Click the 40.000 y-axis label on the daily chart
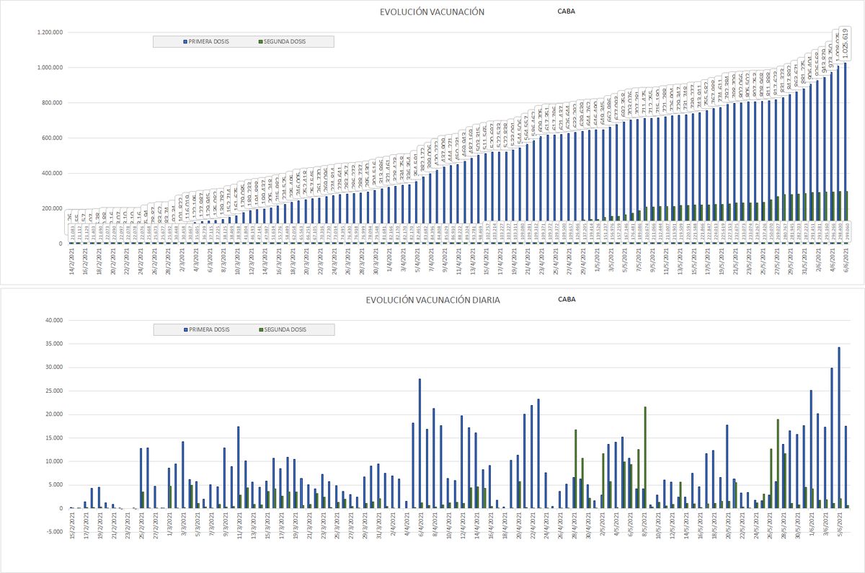 pyautogui.click(x=55, y=320)
